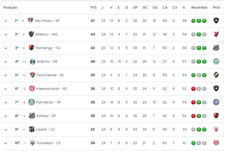The height and width of the screenshot is (151, 225).
Task: Click the Flamengo crest beside the team name
Action: [31, 48]
